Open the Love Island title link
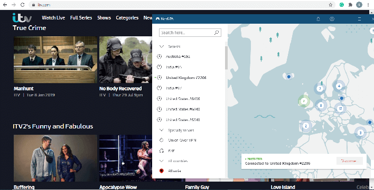 click(283, 187)
